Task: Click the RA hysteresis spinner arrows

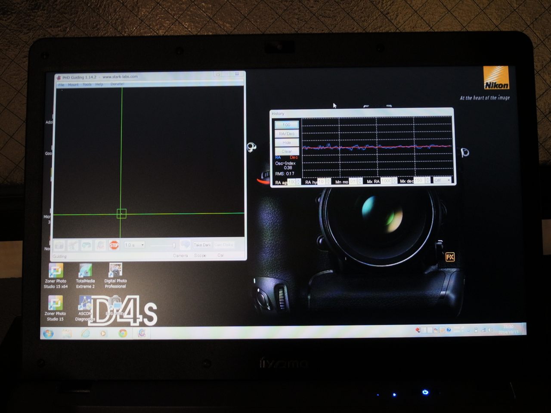Action: pos(328,182)
